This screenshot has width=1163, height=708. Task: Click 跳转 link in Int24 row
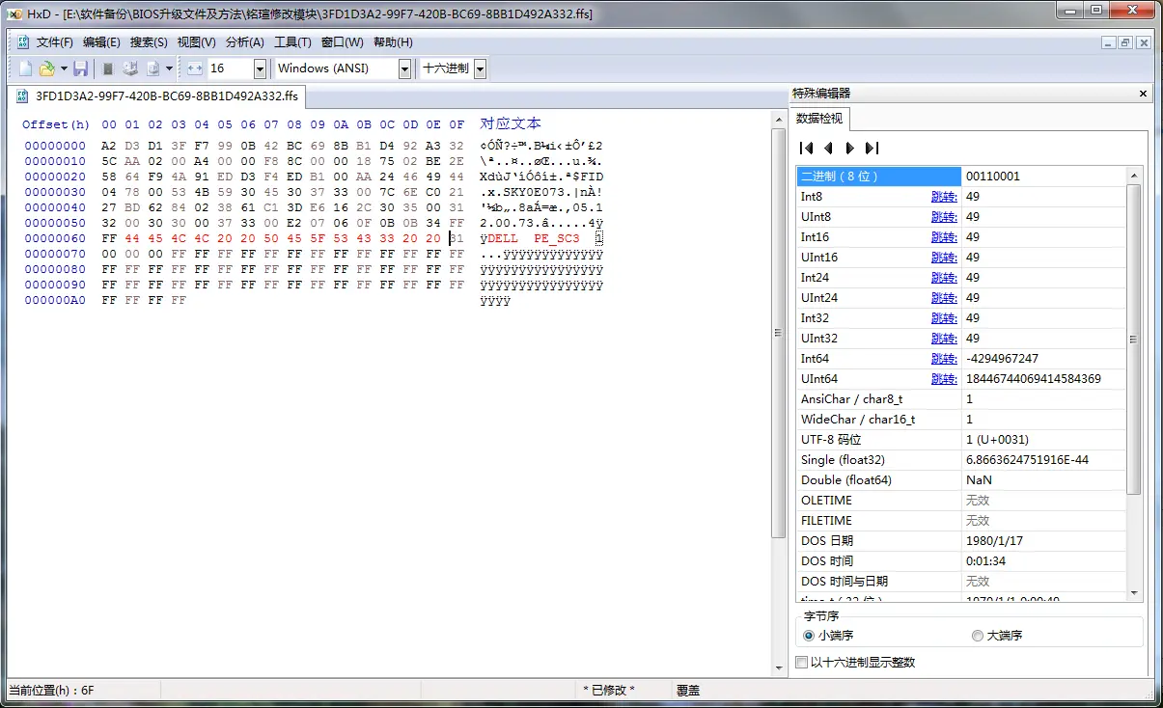pyautogui.click(x=944, y=278)
